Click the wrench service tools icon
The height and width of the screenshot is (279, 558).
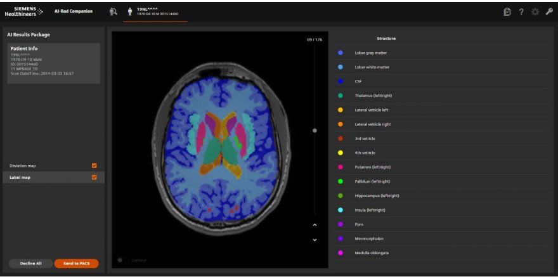pyautogui.click(x=549, y=11)
